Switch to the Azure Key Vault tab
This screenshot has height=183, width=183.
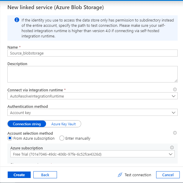tap(63, 124)
